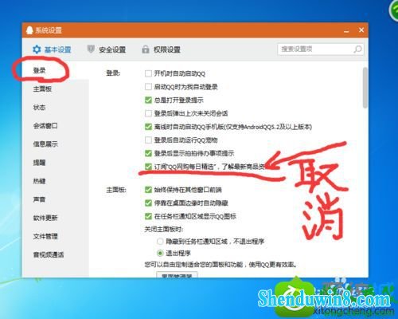This screenshot has width=398, height=319.
Task: Select 文件管理 in the sidebar
Action: (x=45, y=236)
